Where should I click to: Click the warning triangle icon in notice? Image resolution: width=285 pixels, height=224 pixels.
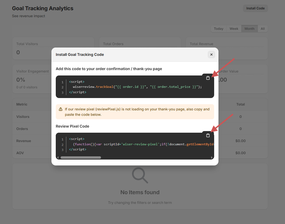[61, 109]
